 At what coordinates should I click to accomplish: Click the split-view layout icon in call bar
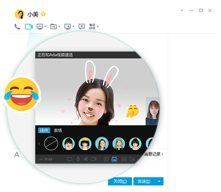124,159
